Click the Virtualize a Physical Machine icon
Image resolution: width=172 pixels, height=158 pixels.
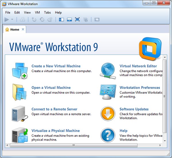(x=20, y=135)
